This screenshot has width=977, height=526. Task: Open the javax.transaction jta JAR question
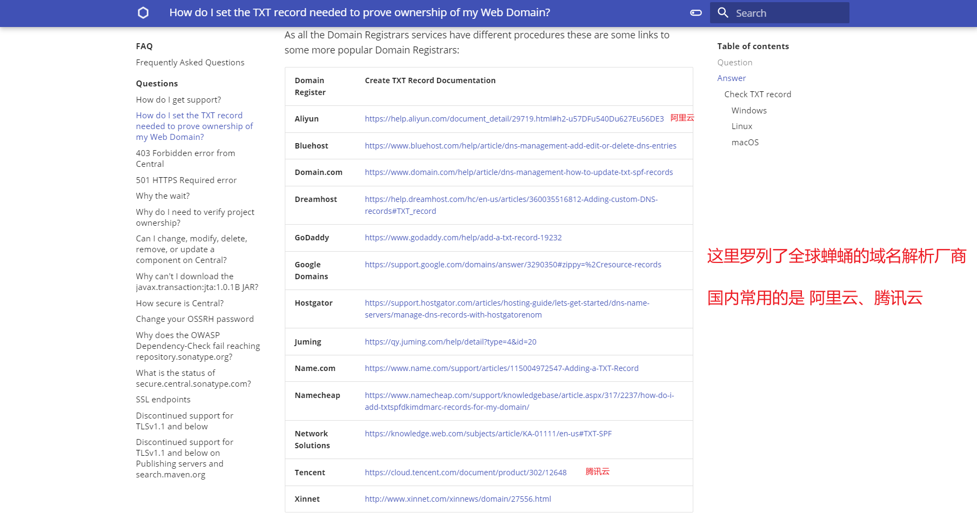(197, 282)
